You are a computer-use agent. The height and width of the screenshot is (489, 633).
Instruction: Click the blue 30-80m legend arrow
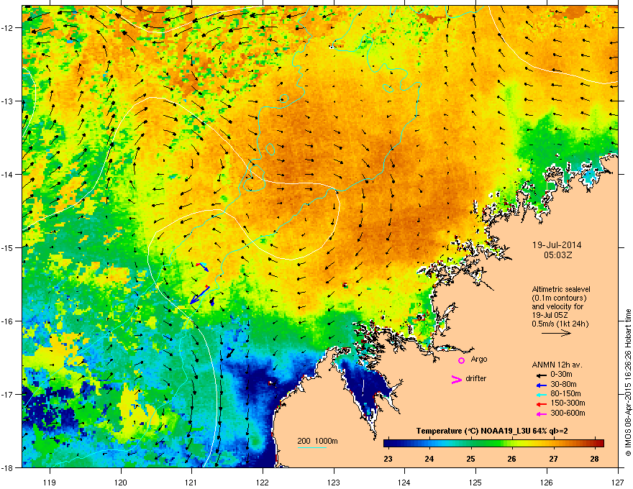tap(542, 385)
